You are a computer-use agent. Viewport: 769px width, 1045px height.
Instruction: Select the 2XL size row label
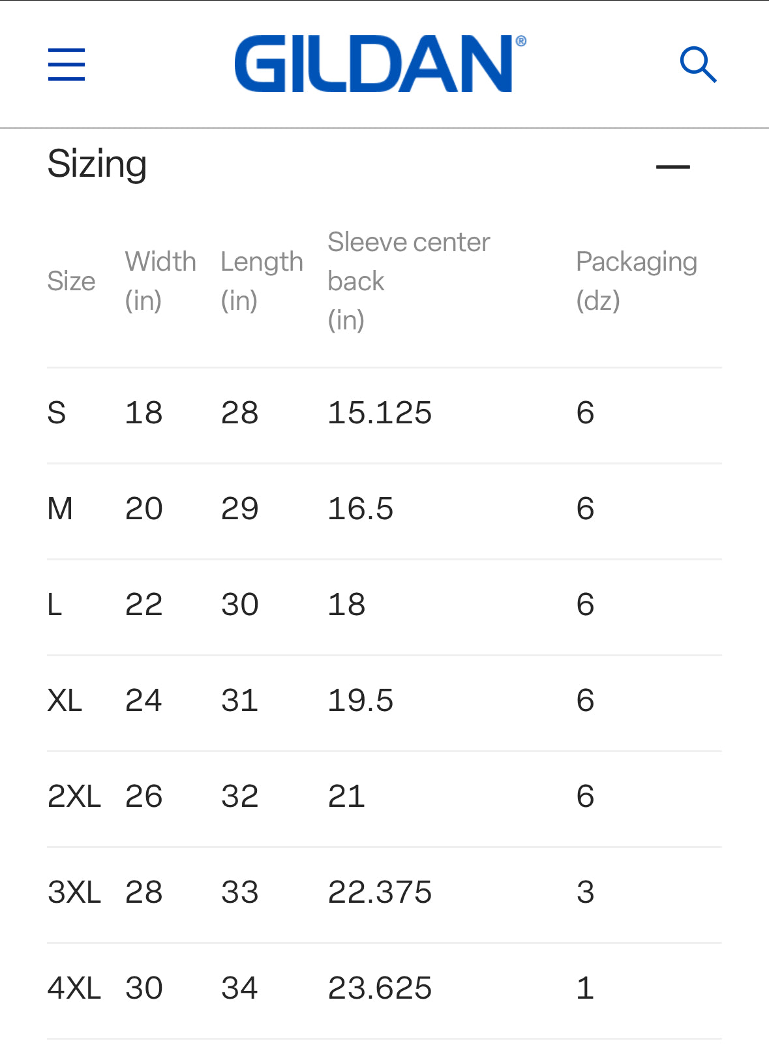tap(74, 796)
